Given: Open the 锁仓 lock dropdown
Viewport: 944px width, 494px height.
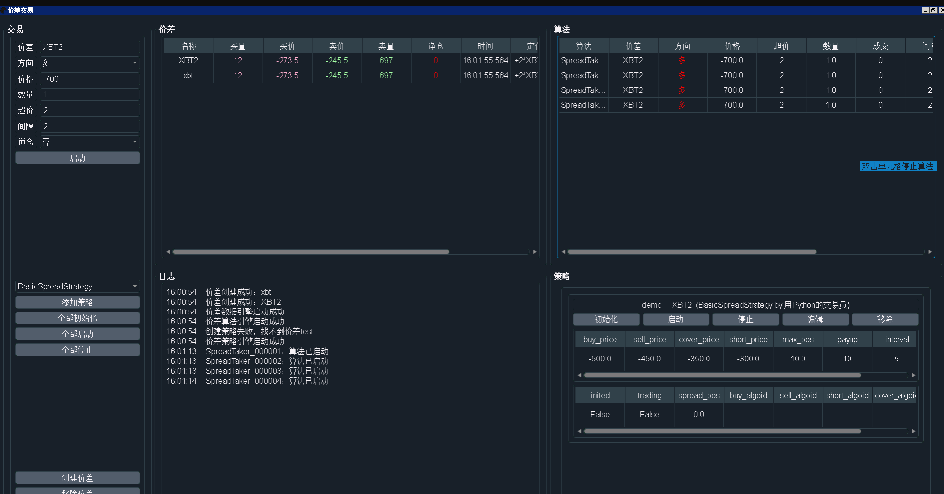Looking at the screenshot, I should click(x=90, y=142).
